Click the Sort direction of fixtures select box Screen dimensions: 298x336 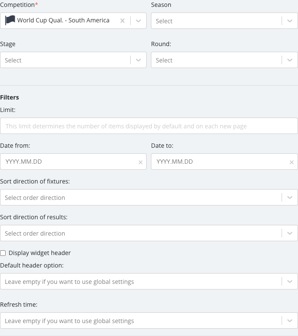[149, 197]
